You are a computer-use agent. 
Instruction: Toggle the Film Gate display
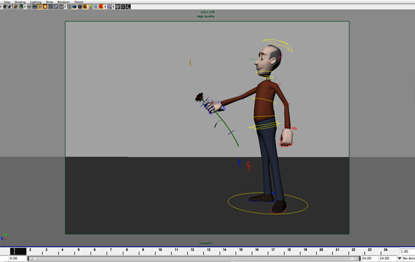pyautogui.click(x=34, y=7)
